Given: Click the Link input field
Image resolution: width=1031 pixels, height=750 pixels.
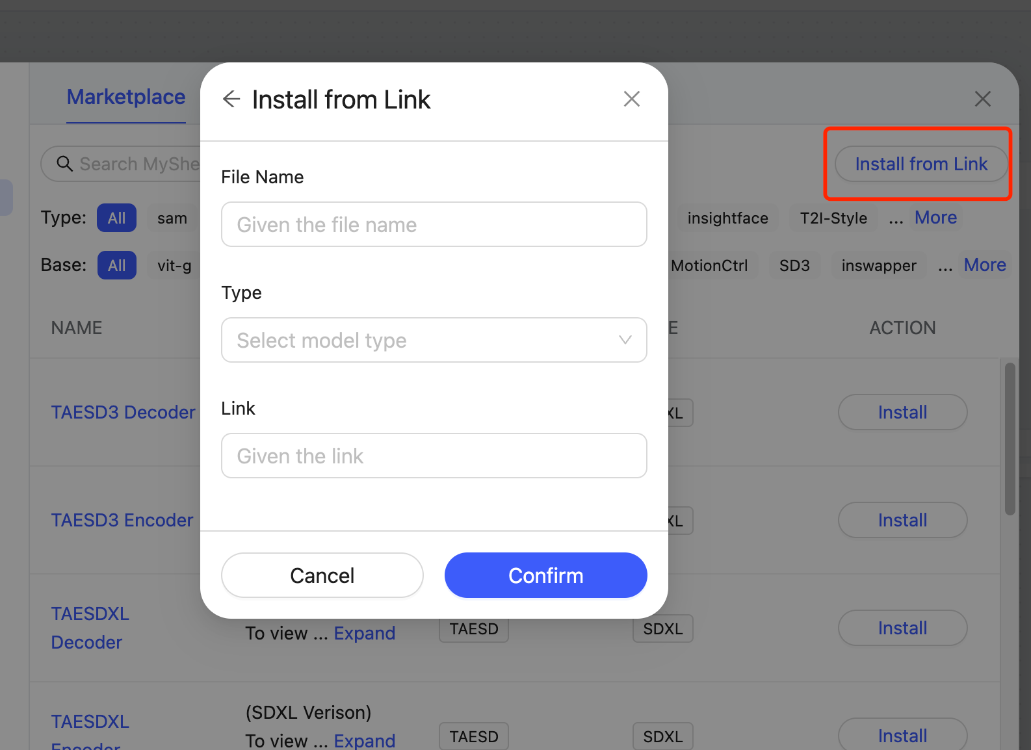Looking at the screenshot, I should tap(434, 456).
